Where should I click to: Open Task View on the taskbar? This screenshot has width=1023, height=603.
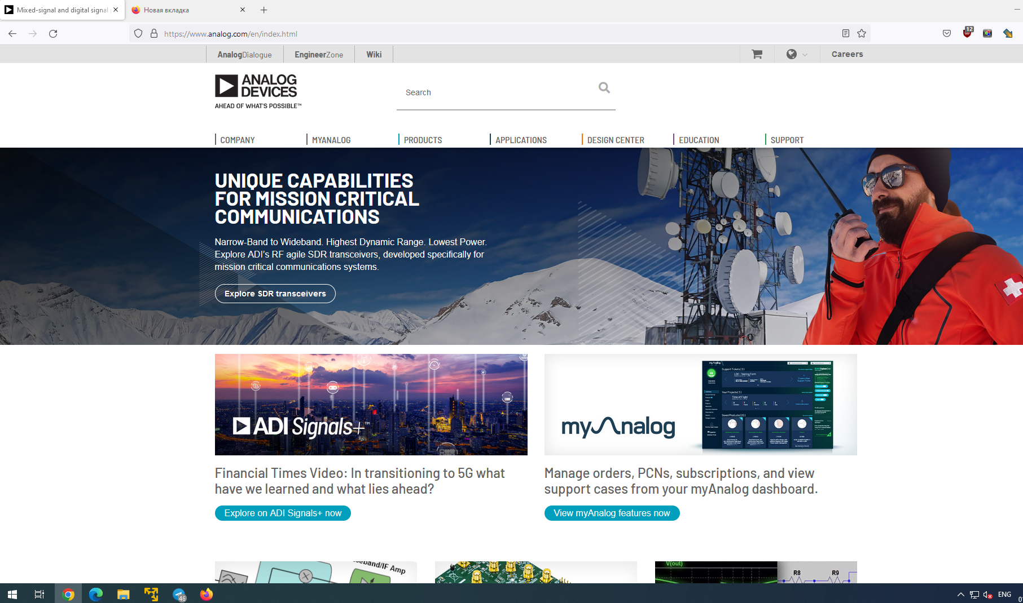click(x=39, y=594)
